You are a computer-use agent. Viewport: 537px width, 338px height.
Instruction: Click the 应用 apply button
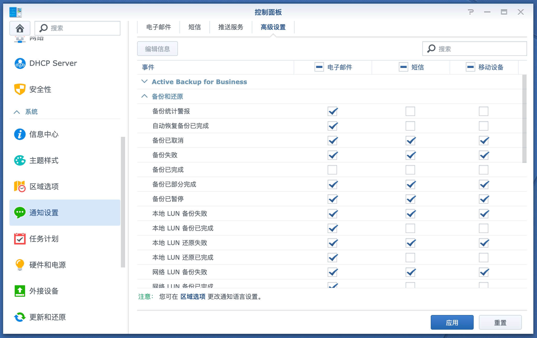click(452, 323)
